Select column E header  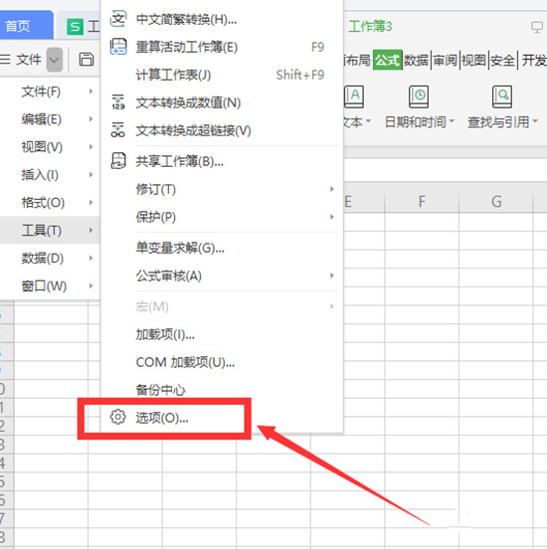point(363,201)
